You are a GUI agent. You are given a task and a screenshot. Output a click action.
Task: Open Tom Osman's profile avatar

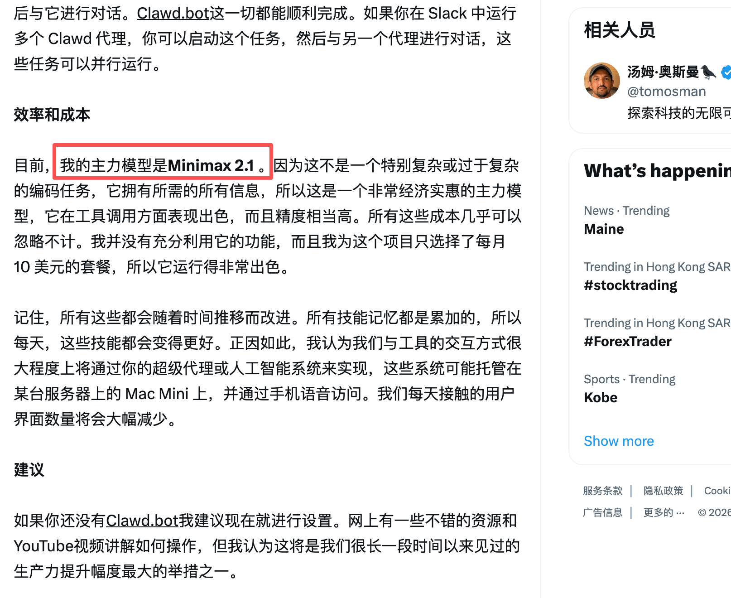coord(601,81)
